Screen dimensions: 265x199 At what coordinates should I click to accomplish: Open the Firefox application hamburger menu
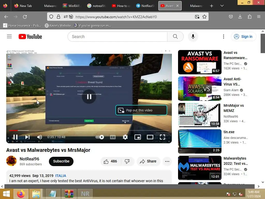point(259,17)
